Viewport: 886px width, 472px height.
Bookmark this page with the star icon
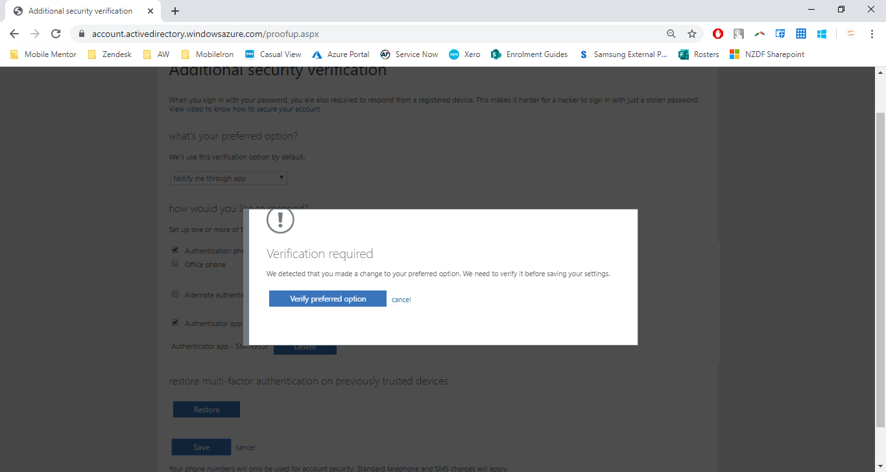[692, 34]
